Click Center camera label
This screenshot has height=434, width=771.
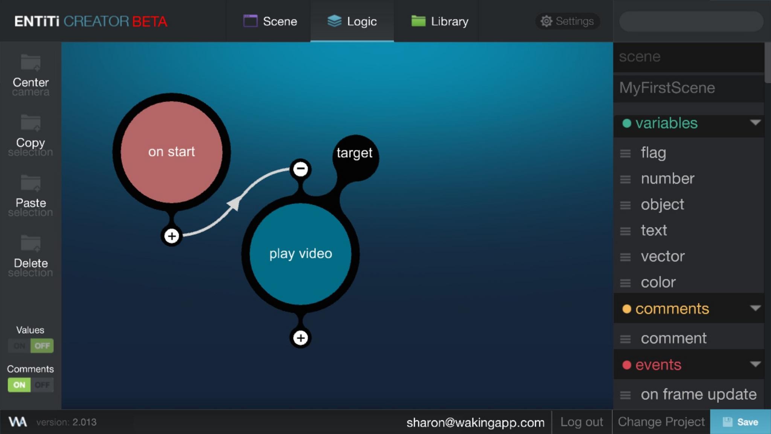pos(30,87)
